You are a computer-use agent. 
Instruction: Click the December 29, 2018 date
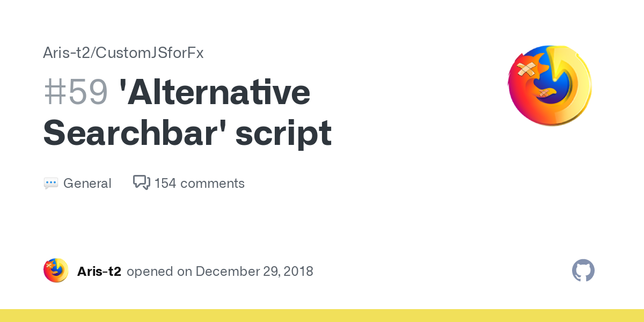click(254, 271)
